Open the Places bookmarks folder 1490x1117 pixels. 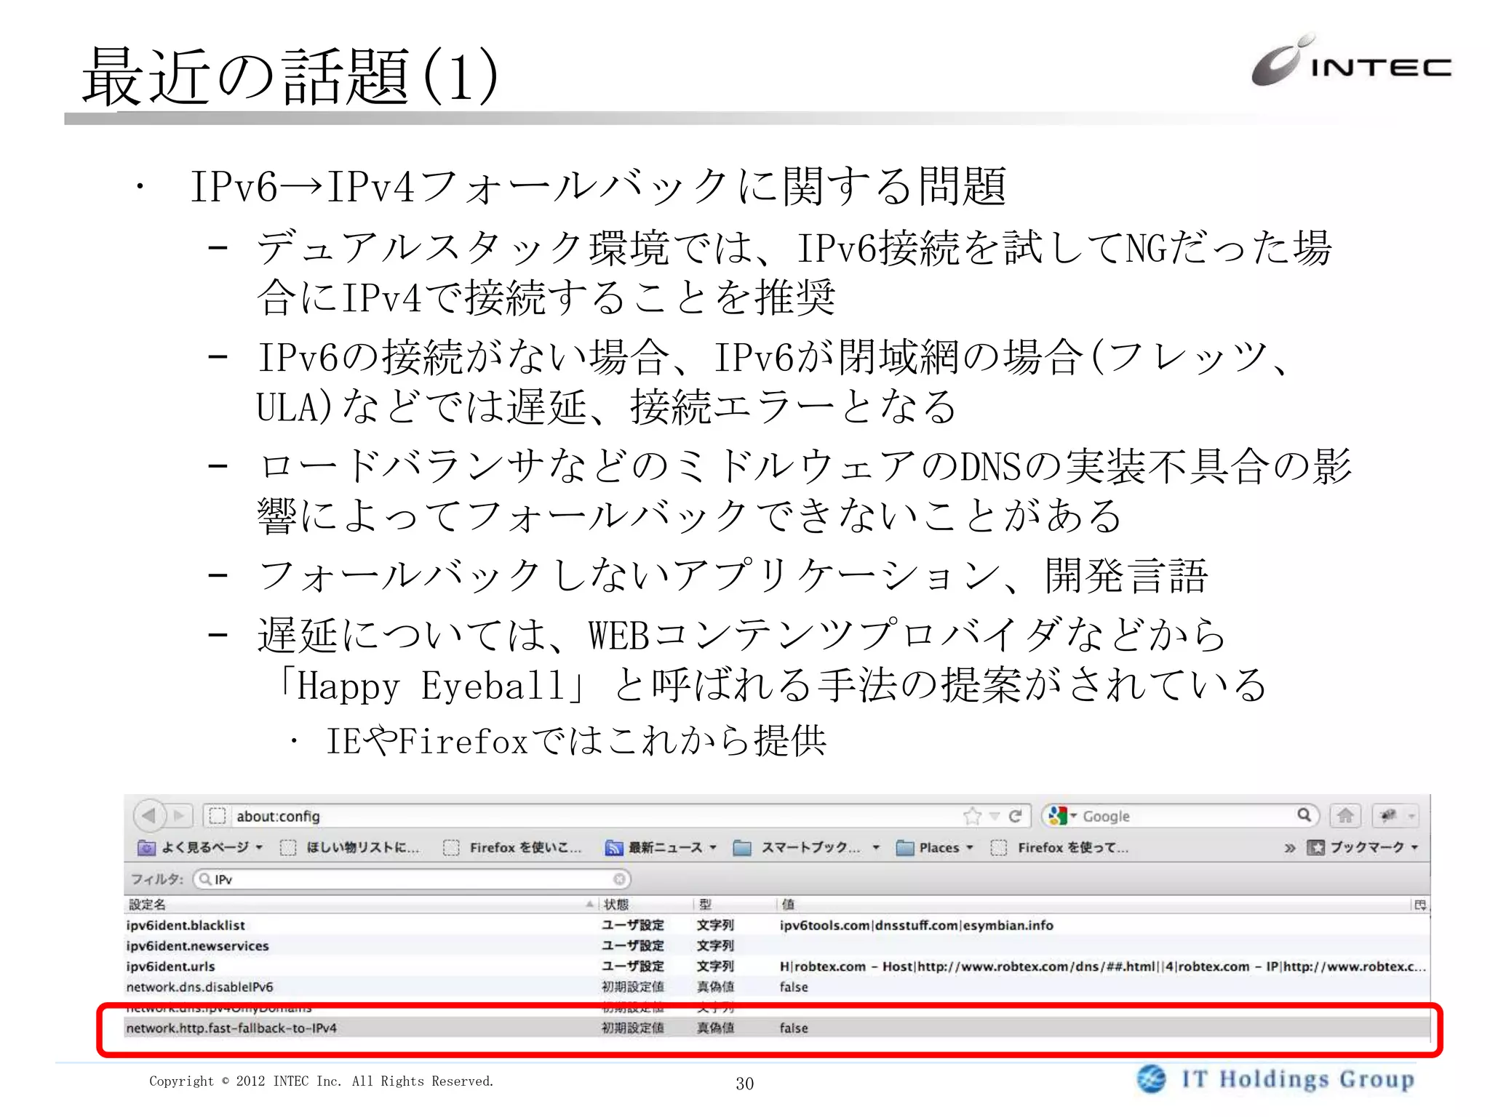coord(935,847)
